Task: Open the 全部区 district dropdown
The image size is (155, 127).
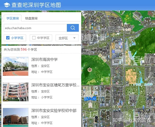Action: (67, 38)
